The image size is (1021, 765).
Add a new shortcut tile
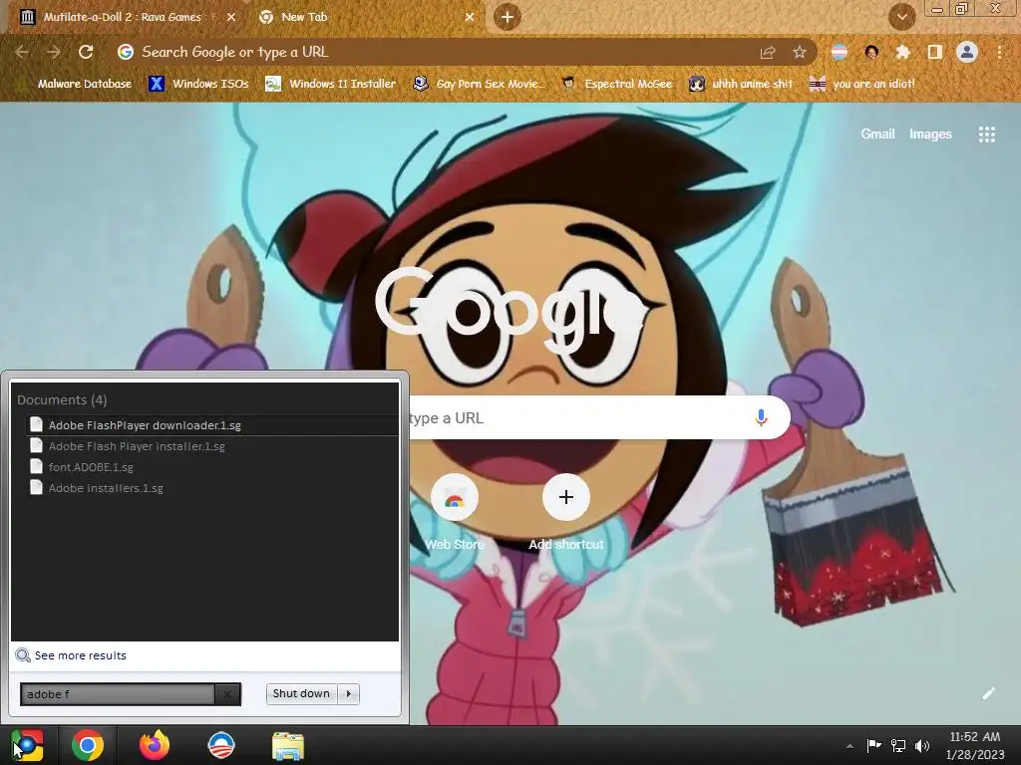(x=566, y=513)
